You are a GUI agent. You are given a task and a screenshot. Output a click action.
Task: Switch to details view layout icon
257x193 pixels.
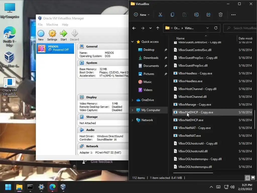(x=248, y=178)
